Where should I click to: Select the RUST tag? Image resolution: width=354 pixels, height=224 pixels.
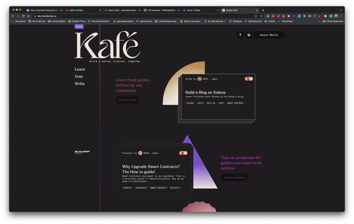(221, 103)
